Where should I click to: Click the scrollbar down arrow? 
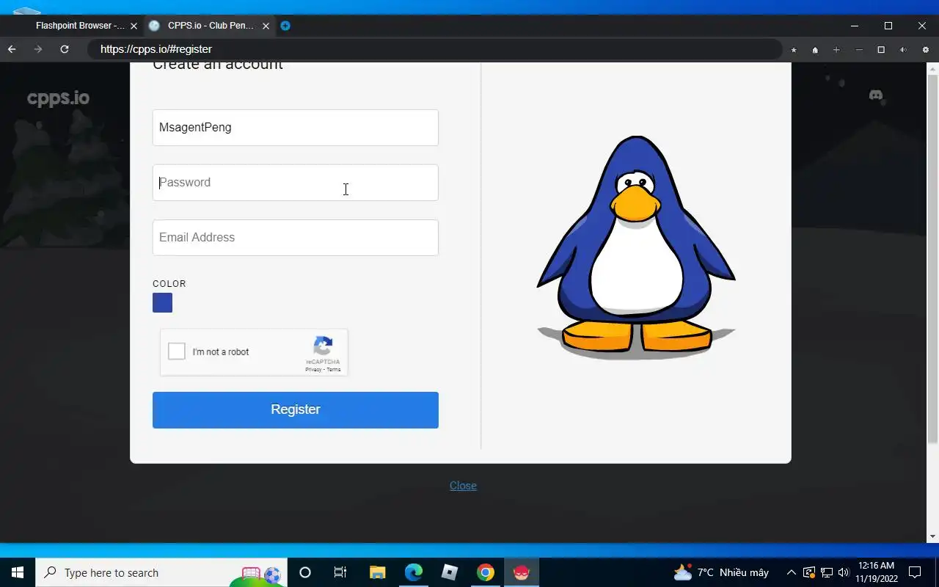tap(932, 536)
